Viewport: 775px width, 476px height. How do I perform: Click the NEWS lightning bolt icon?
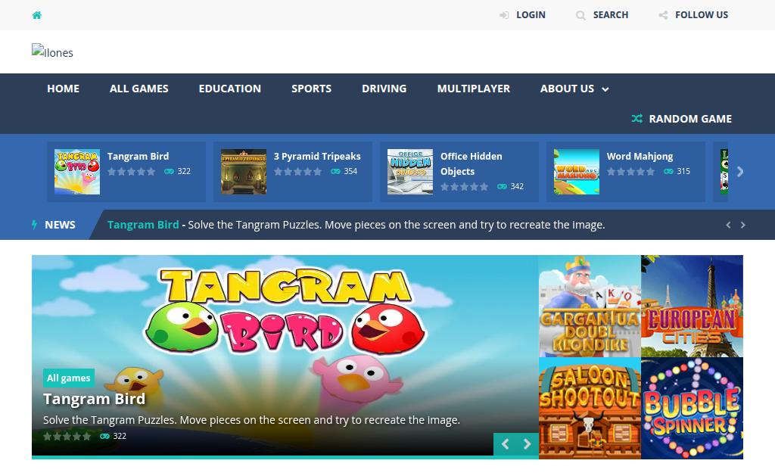34,225
